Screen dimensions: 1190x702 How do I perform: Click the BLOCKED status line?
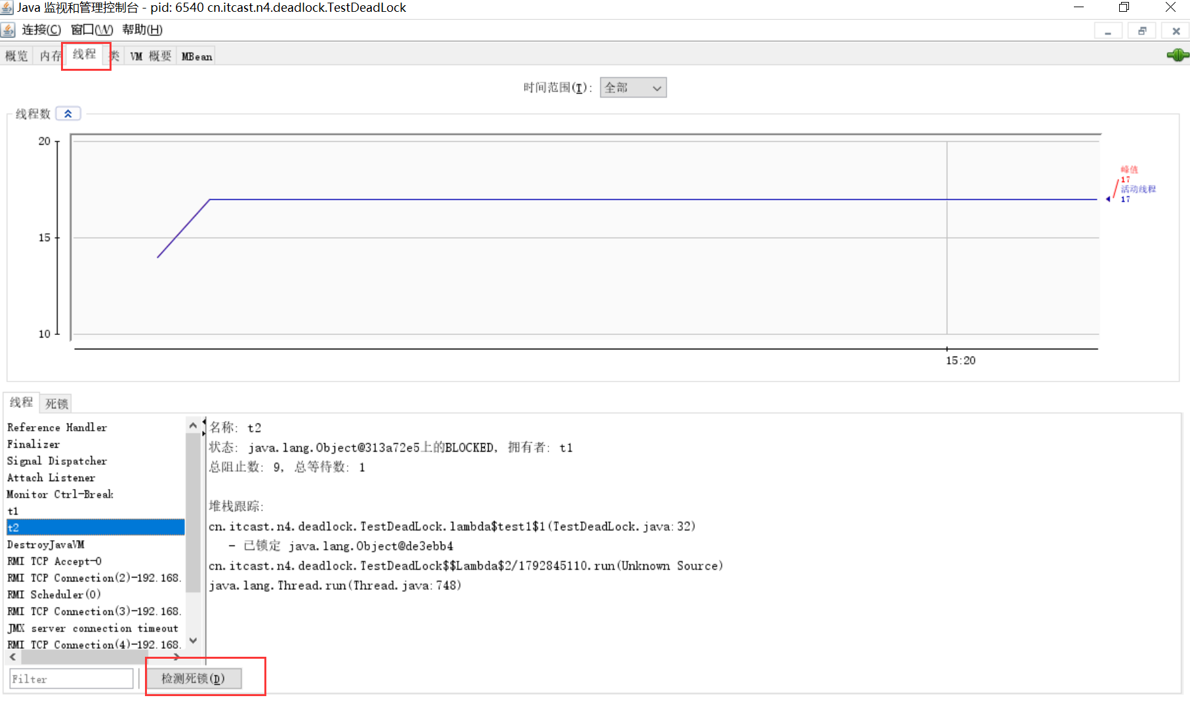[391, 448]
